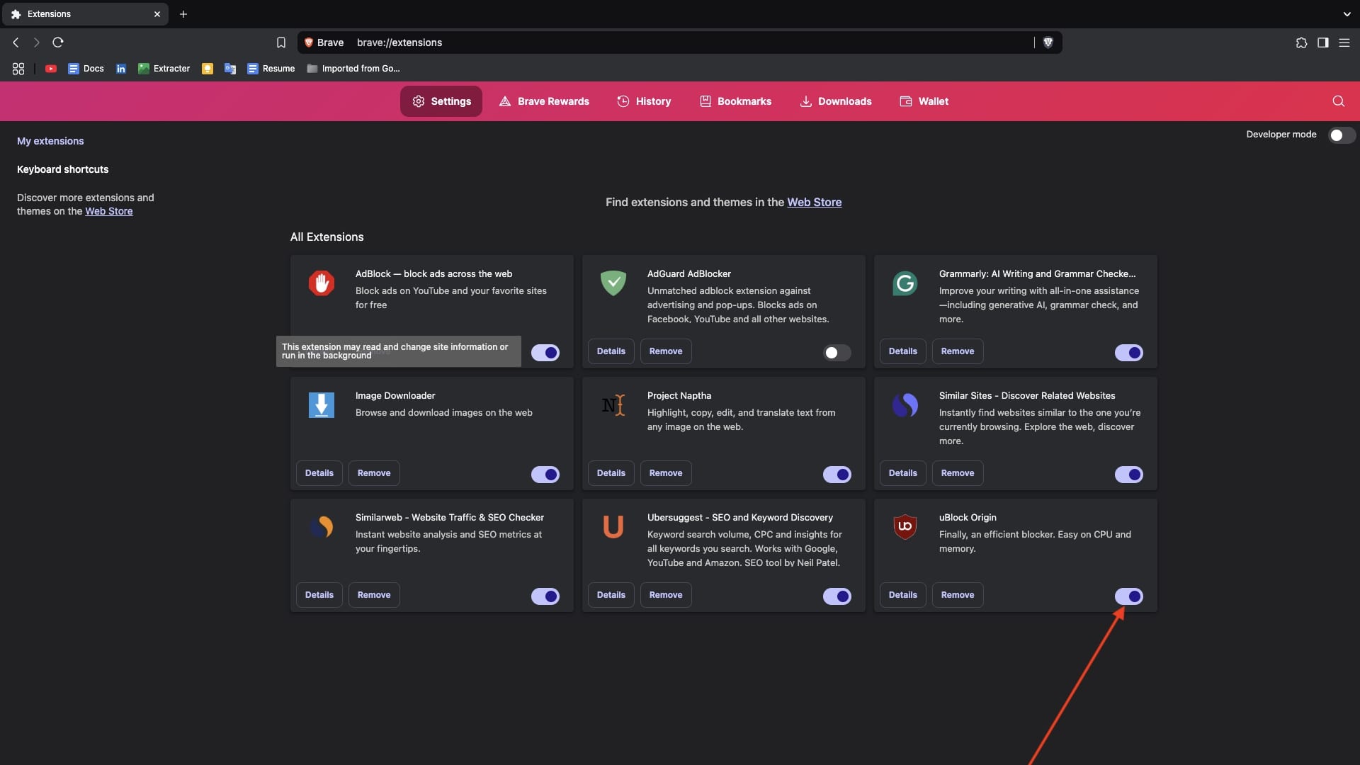The image size is (1360, 765).
Task: Open the Brave Shields icon in address bar
Action: pos(1048,42)
